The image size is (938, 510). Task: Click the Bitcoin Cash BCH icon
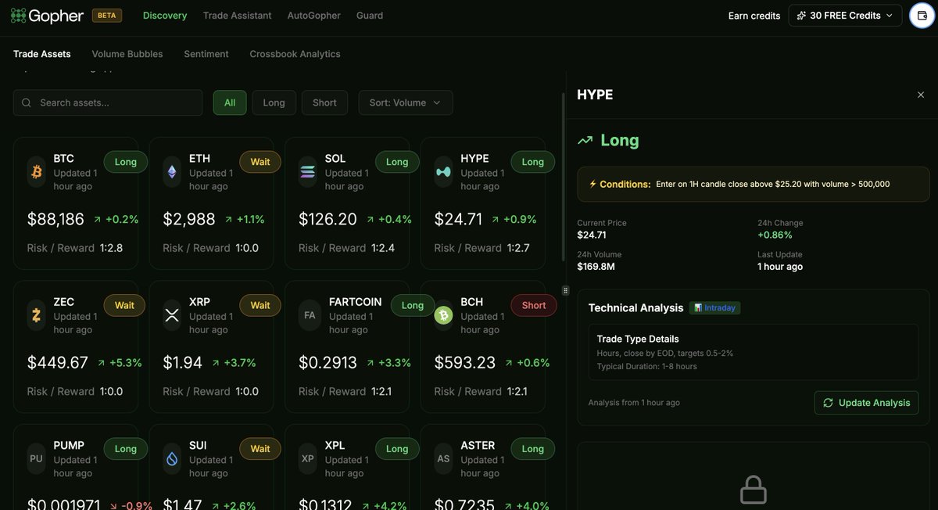coord(443,315)
